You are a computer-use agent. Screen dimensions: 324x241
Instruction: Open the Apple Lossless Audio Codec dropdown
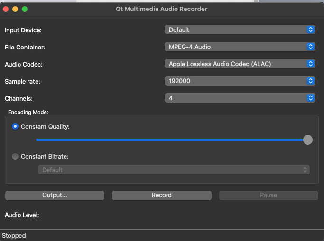click(240, 64)
